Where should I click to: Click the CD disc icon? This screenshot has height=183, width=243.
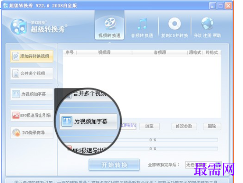click(x=175, y=24)
